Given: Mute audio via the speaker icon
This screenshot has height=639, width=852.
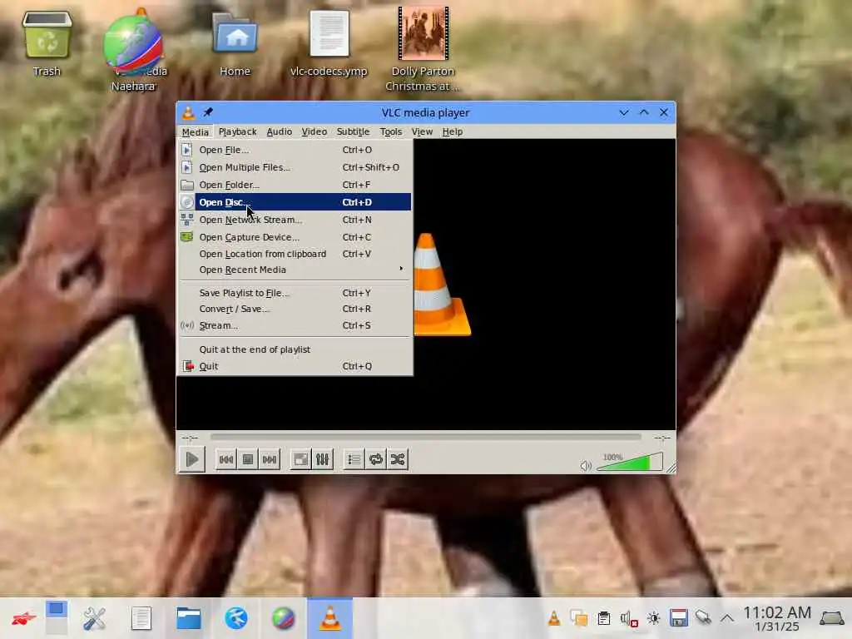Looking at the screenshot, I should [586, 466].
